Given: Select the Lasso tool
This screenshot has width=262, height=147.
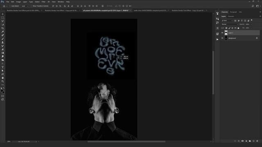Looking at the screenshot, I should [2, 21].
